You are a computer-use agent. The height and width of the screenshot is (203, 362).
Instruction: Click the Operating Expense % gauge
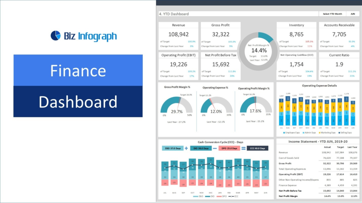click(x=216, y=106)
